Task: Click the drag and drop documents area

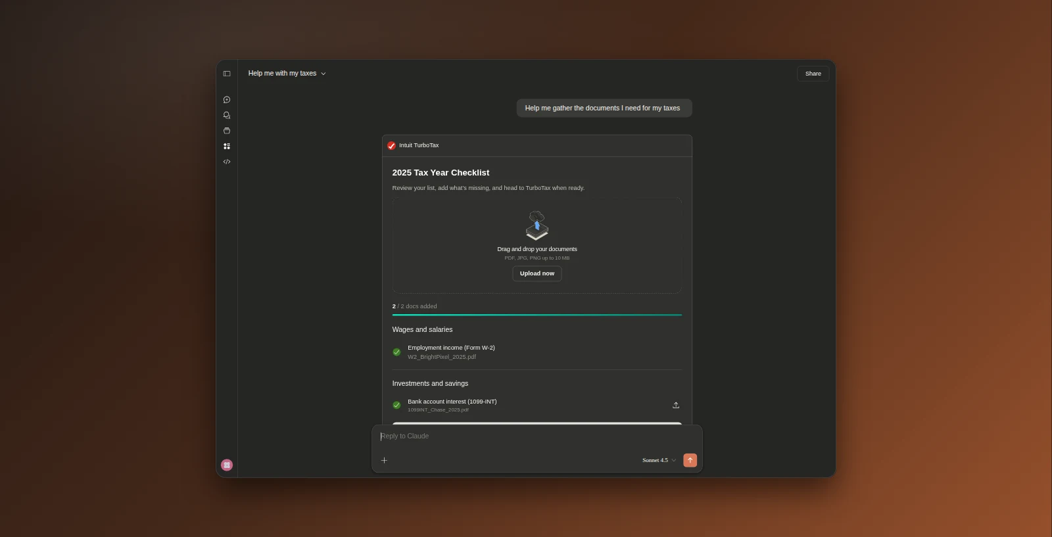Action: tap(537, 246)
